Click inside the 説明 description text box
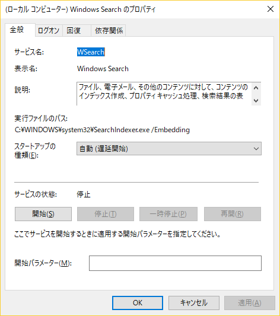The height and width of the screenshot is (316, 280). (164, 94)
